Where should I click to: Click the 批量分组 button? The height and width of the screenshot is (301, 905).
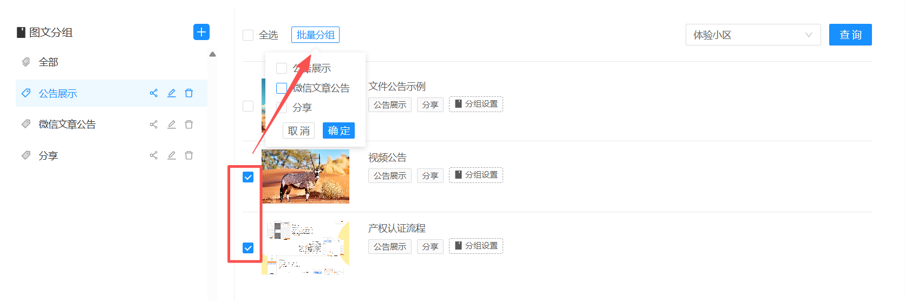[315, 35]
